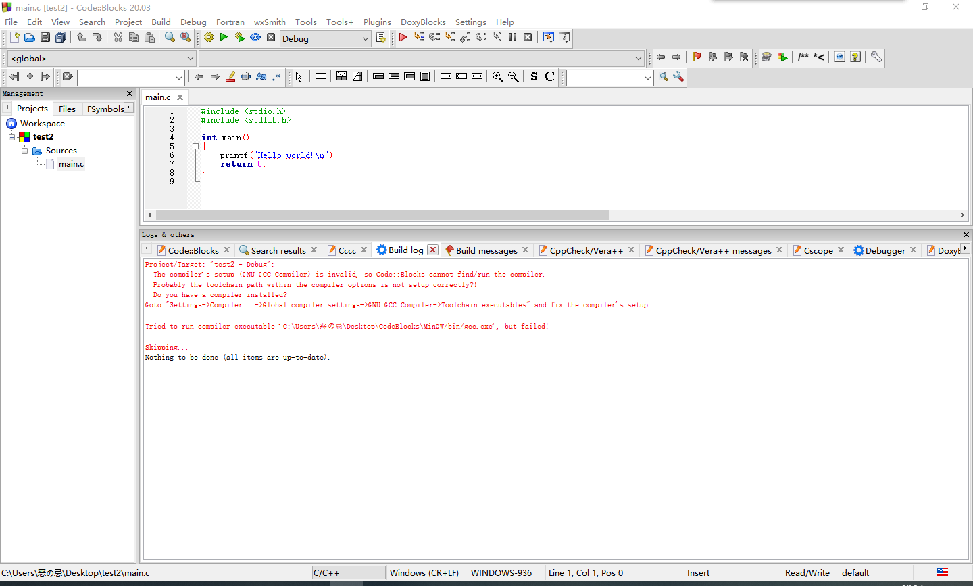This screenshot has height=586, width=973.
Task: Click the Stop debugger icon
Action: tap(528, 38)
